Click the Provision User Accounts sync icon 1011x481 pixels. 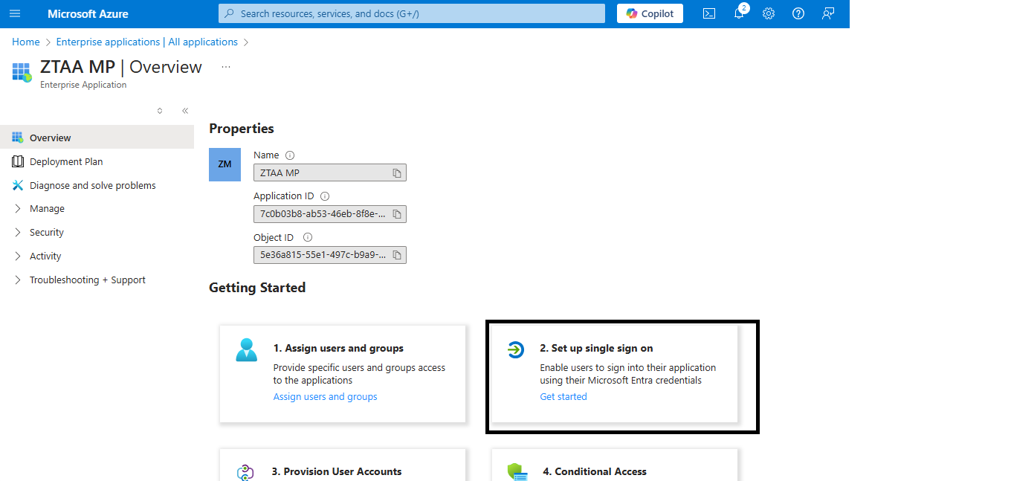[x=246, y=473]
